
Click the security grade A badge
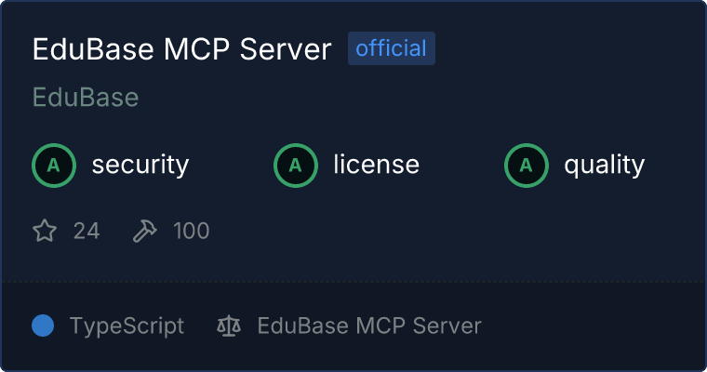(54, 166)
